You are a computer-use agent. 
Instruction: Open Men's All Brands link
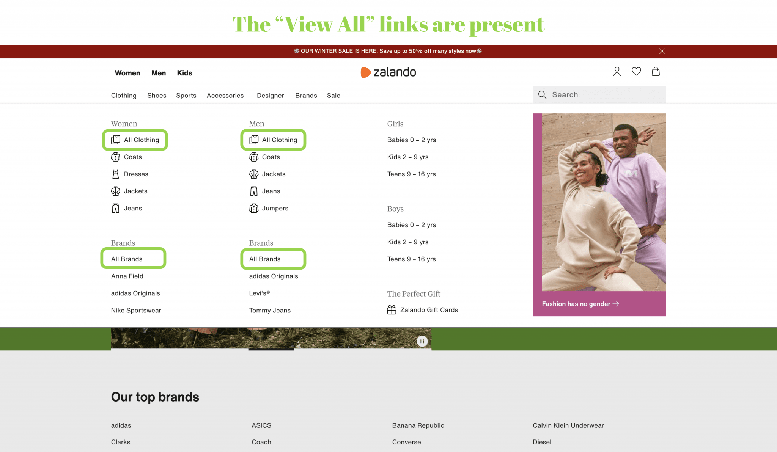[265, 259]
